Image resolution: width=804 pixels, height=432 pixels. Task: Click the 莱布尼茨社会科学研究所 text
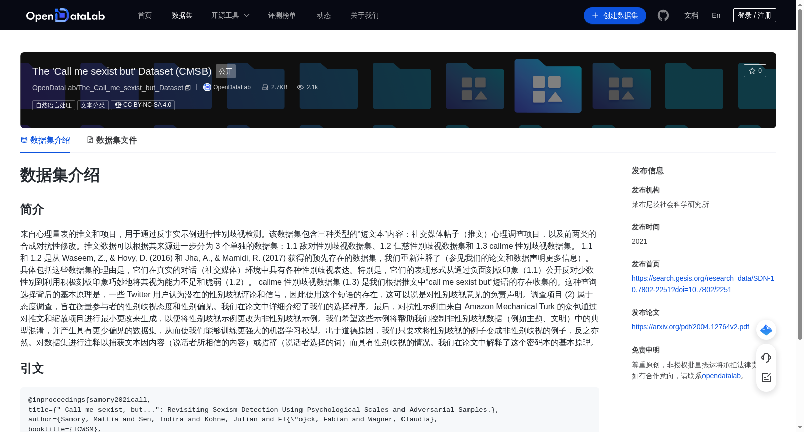pos(670,204)
